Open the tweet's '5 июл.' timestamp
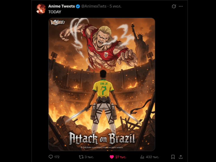Image resolution: width=216 pixels, height=162 pixels. (115, 6)
